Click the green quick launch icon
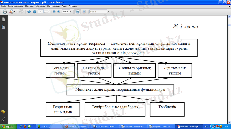This screenshot has width=231, height=129. coord(29,126)
